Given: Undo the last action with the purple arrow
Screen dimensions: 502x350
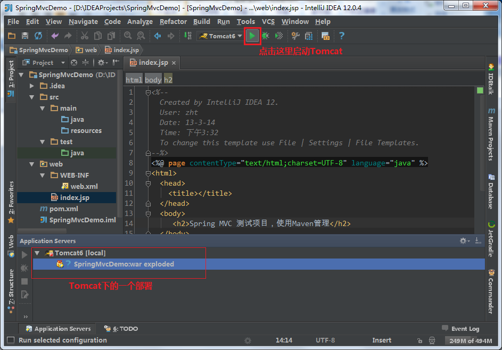Looking at the screenshot, I should pyautogui.click(x=55, y=36).
